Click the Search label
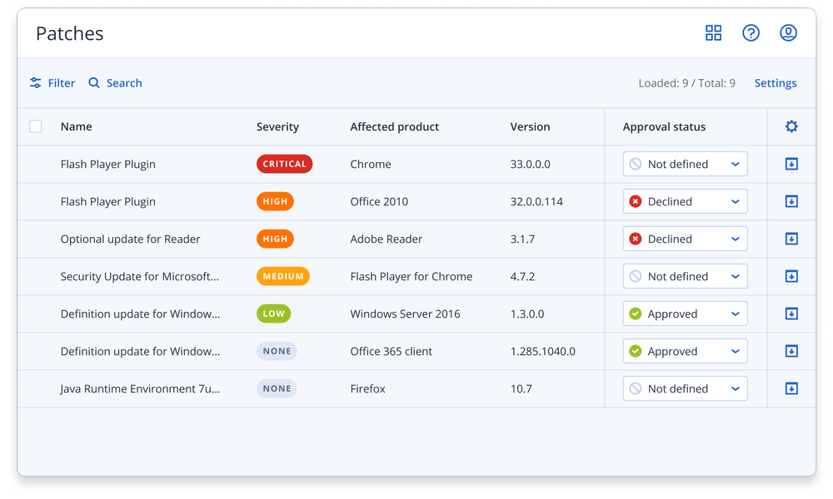The width and height of the screenshot is (833, 499). point(124,82)
